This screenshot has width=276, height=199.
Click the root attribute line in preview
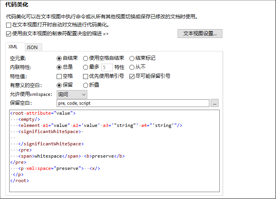pos(43,113)
